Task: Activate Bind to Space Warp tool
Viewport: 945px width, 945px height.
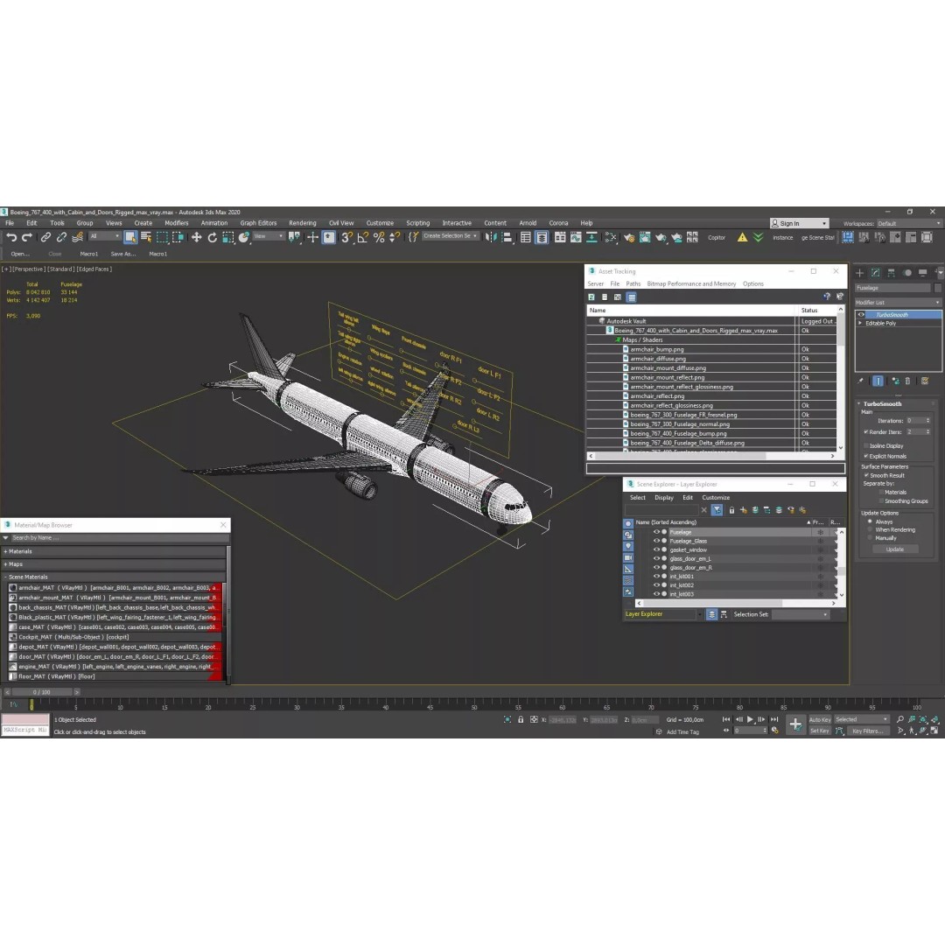Action: 77,237
